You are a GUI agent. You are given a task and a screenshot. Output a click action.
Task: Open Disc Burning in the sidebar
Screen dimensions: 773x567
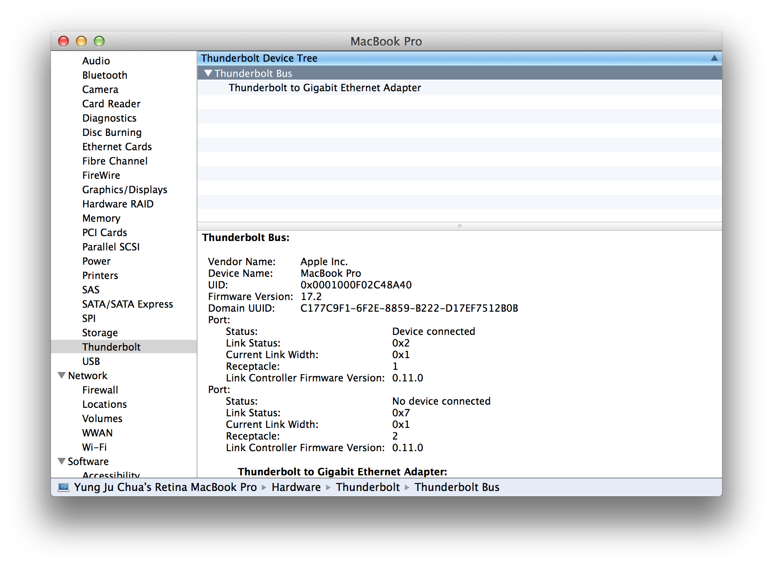click(x=112, y=132)
